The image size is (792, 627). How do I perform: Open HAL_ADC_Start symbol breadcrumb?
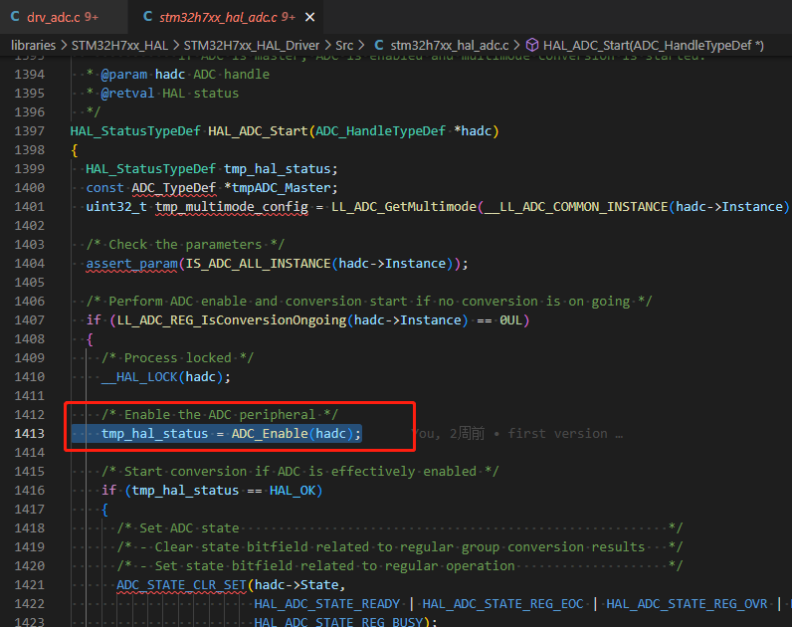[654, 46]
